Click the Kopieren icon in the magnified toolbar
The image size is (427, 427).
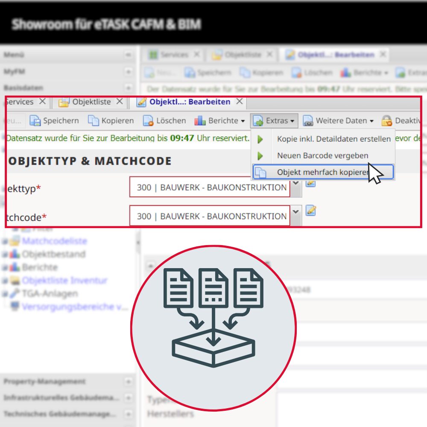tap(93, 121)
